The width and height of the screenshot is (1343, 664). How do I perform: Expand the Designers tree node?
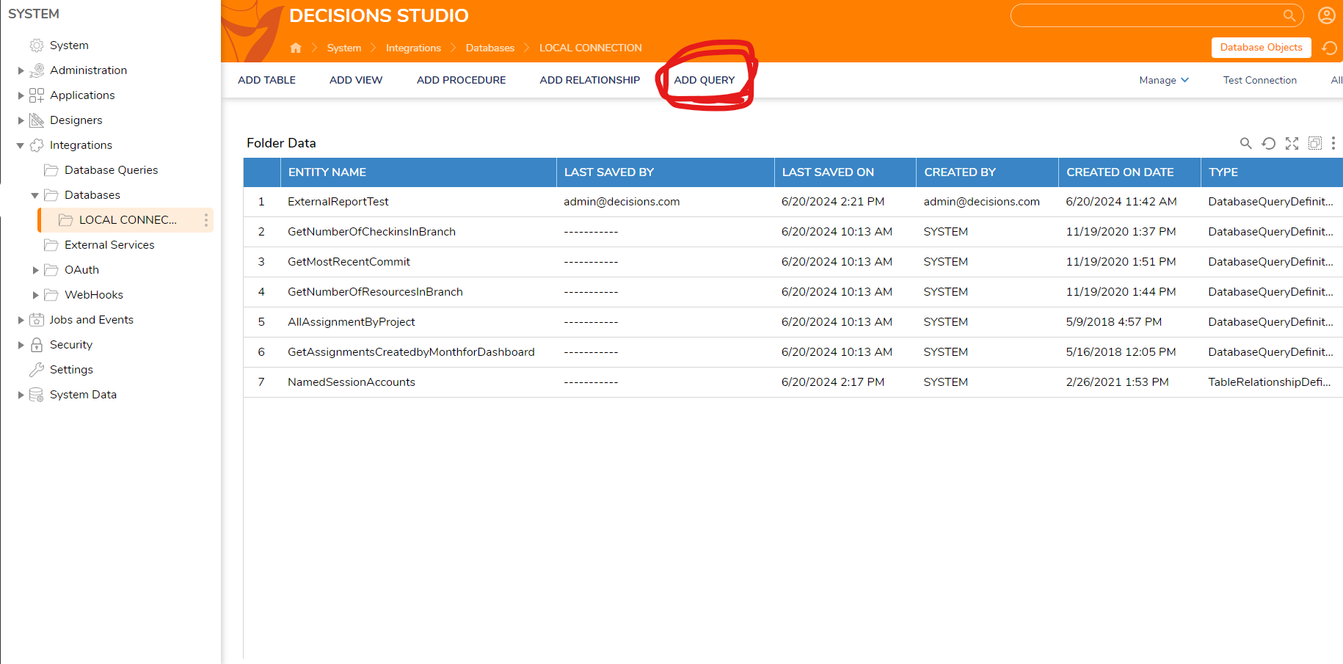tap(21, 120)
